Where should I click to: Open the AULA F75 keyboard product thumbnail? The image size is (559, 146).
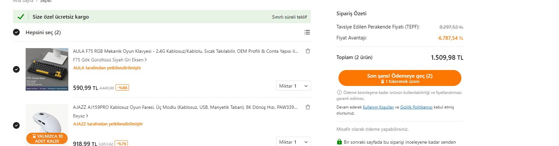pyautogui.click(x=47, y=69)
